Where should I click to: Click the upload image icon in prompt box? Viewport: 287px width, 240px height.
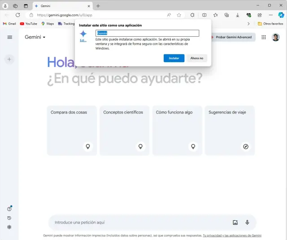coord(235,222)
